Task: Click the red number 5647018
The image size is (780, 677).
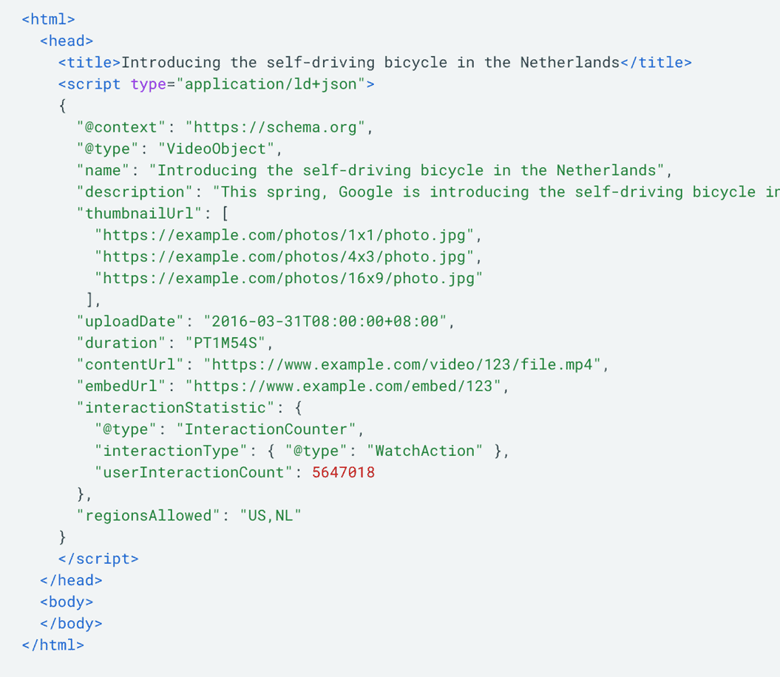Action: 343,472
